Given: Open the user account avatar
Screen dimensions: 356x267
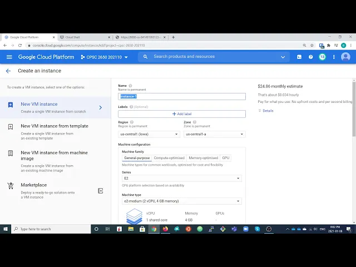Looking at the screenshot, I should 345,57.
